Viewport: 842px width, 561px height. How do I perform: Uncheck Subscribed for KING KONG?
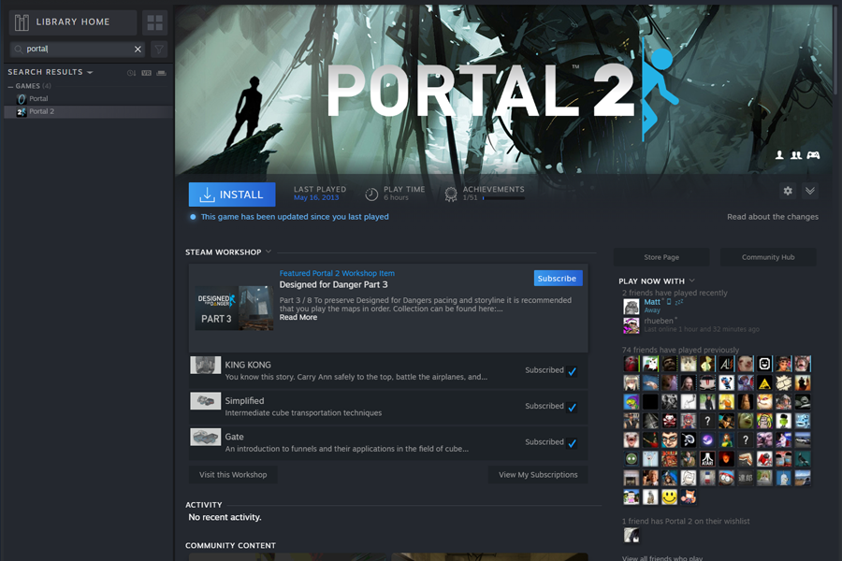[573, 371]
